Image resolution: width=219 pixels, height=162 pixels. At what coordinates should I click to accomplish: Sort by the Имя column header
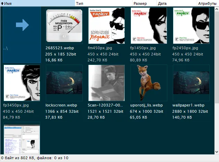click(x=37, y=3)
